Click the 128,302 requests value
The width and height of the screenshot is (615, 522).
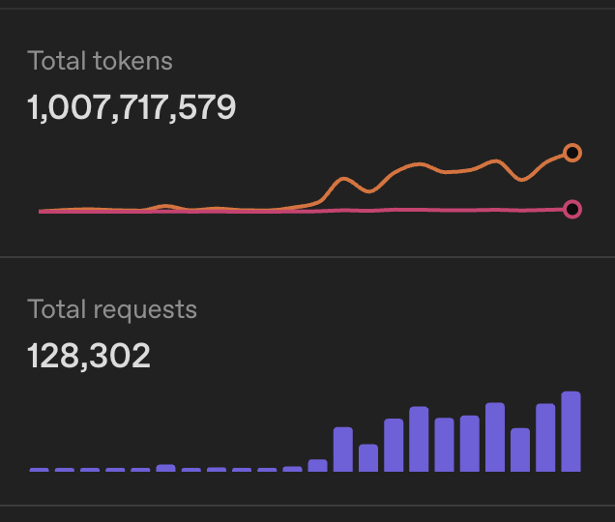click(89, 356)
